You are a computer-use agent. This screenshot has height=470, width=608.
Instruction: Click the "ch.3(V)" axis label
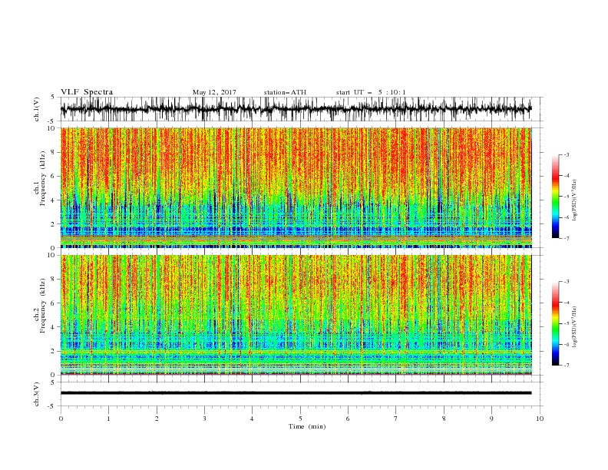coord(37,394)
